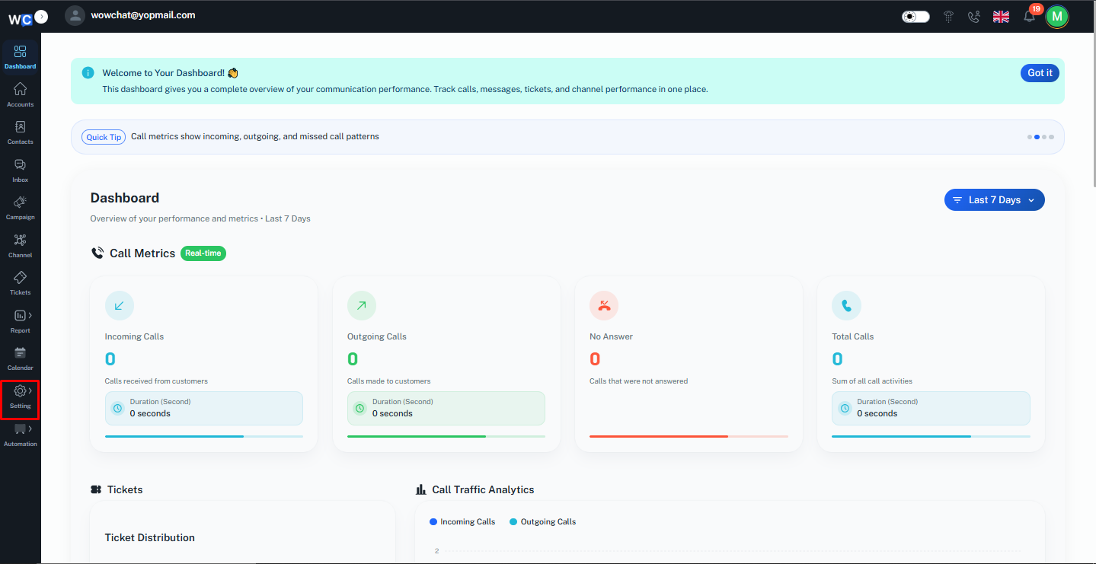Change language via the UK flag
Screen dimensions: 1096x564
(x=1001, y=16)
